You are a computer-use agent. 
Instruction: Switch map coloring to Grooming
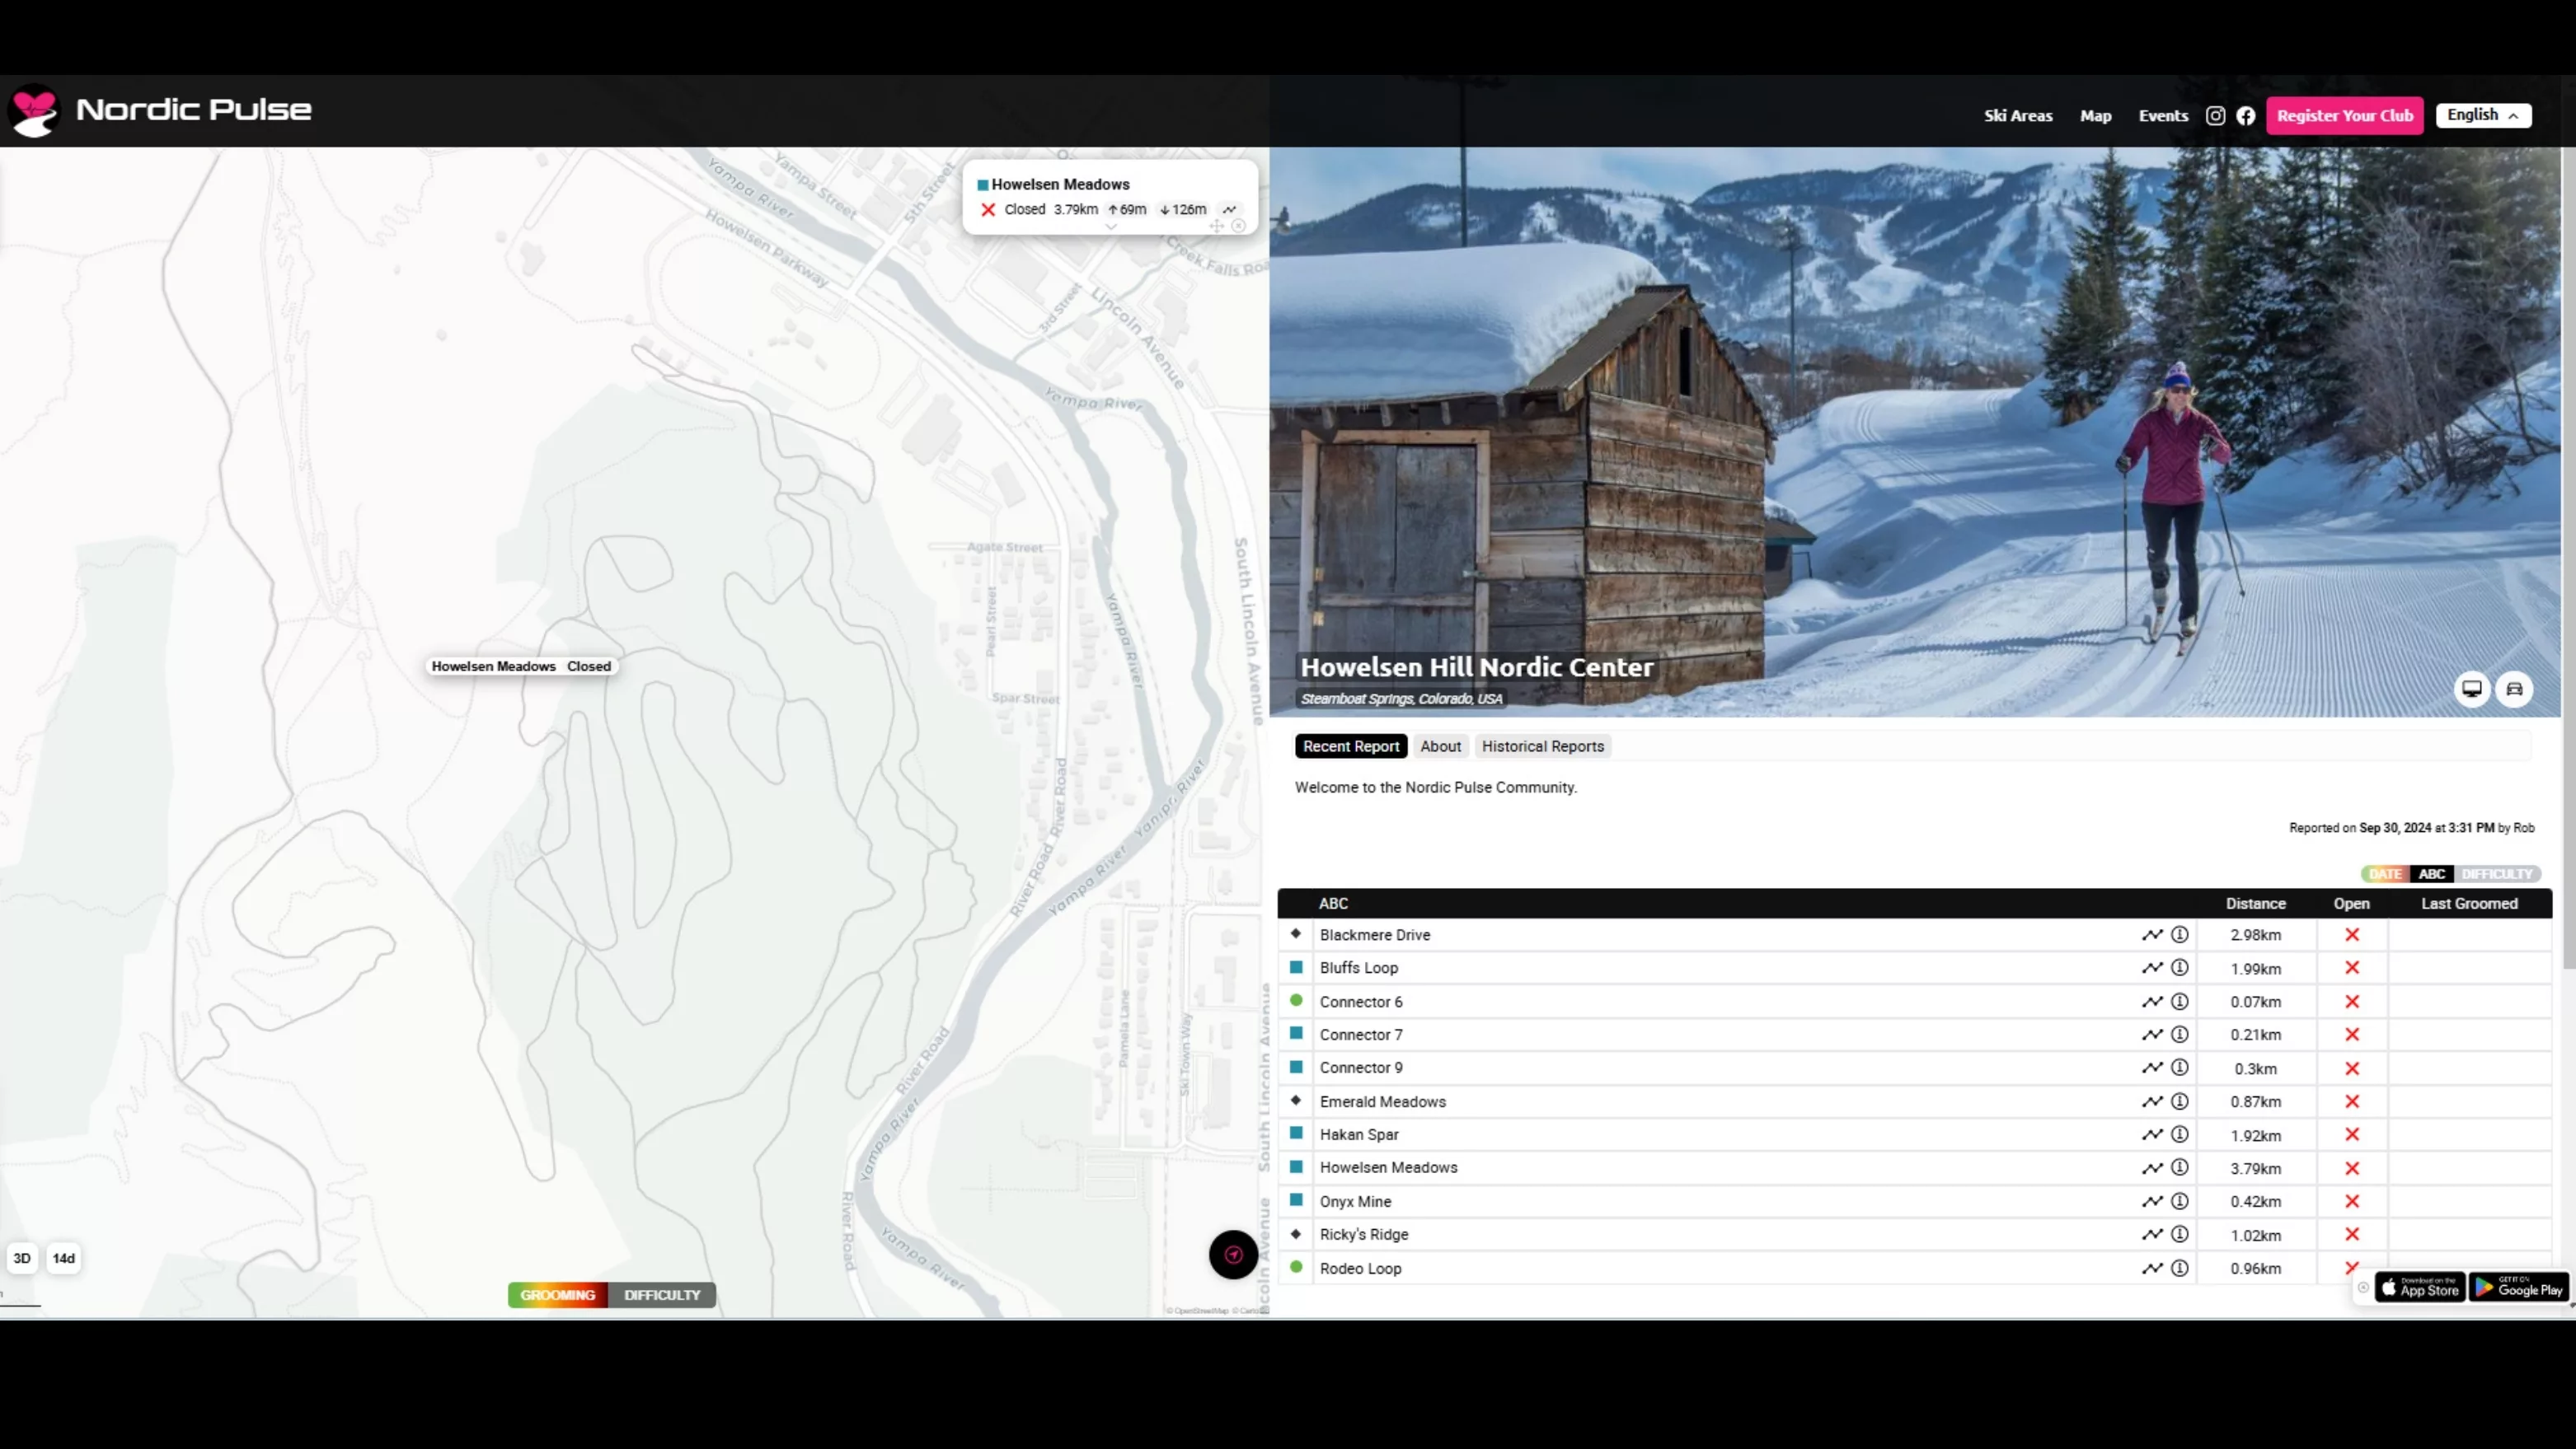point(558,1294)
